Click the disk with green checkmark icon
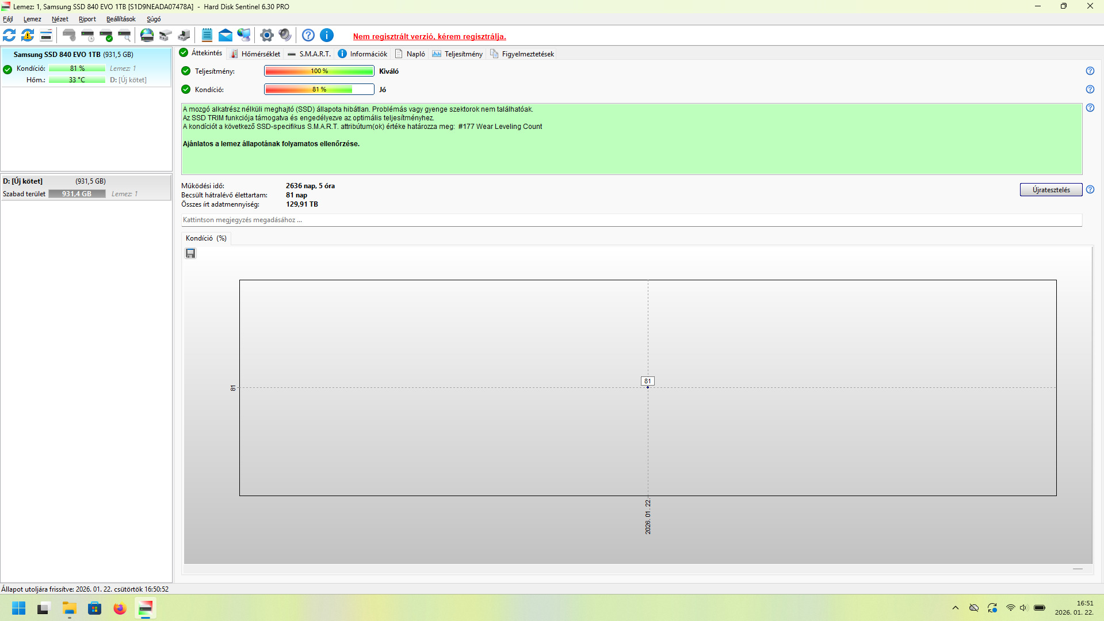 [106, 36]
